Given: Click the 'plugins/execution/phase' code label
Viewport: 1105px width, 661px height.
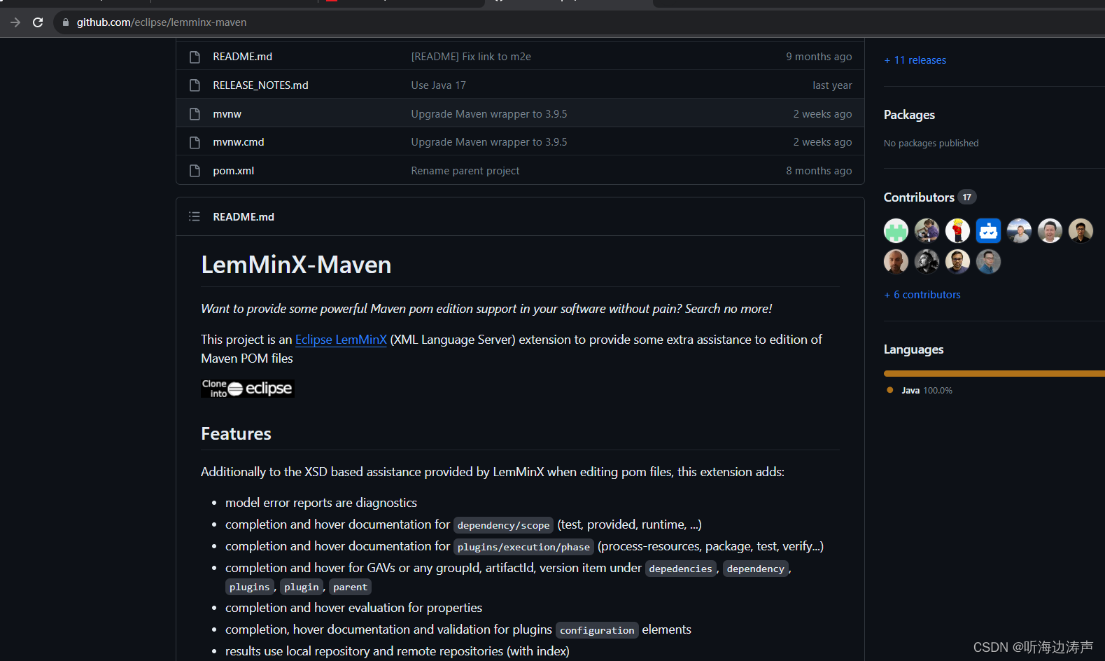Looking at the screenshot, I should coord(523,547).
